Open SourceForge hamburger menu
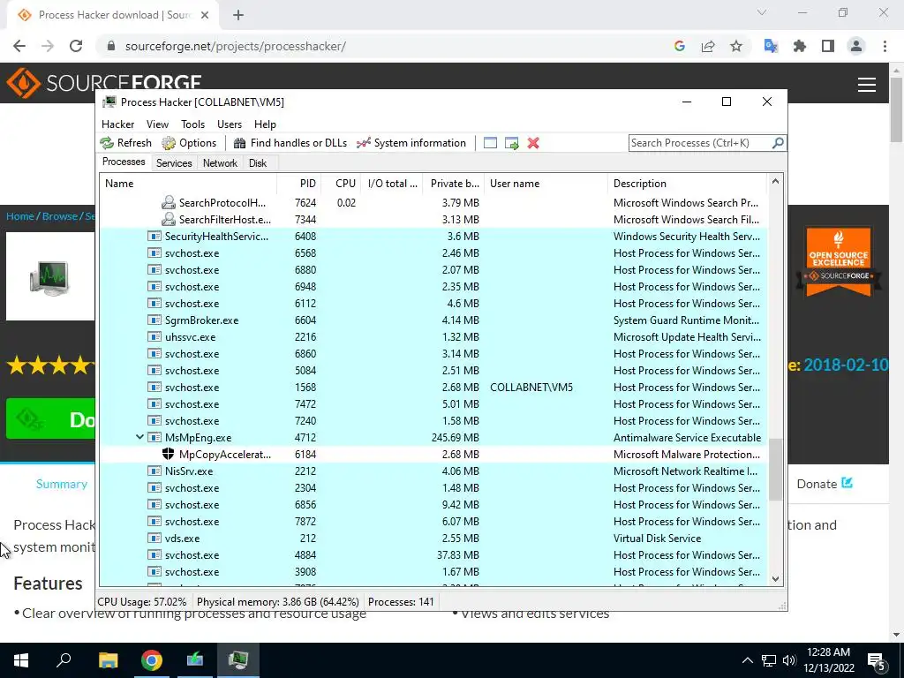Viewport: 904px width, 678px height. pos(867,85)
